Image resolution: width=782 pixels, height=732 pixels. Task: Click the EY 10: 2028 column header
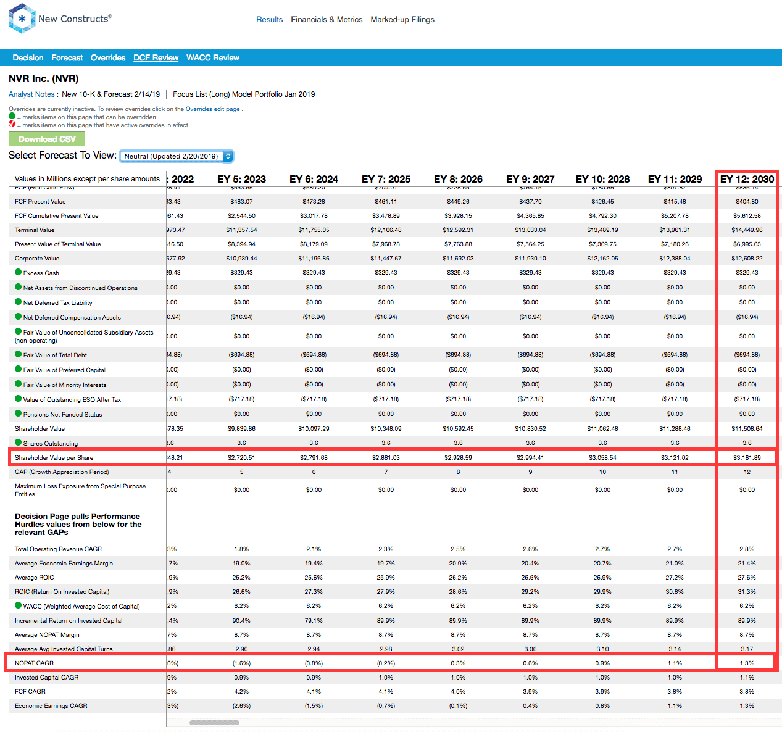[x=602, y=179]
